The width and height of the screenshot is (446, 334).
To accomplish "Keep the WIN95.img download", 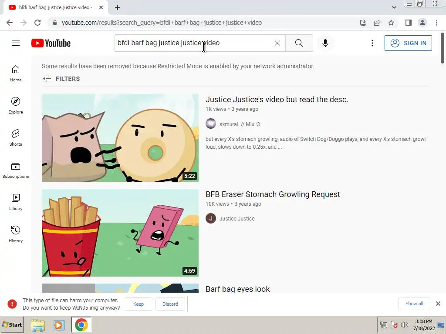I will [139, 304].
